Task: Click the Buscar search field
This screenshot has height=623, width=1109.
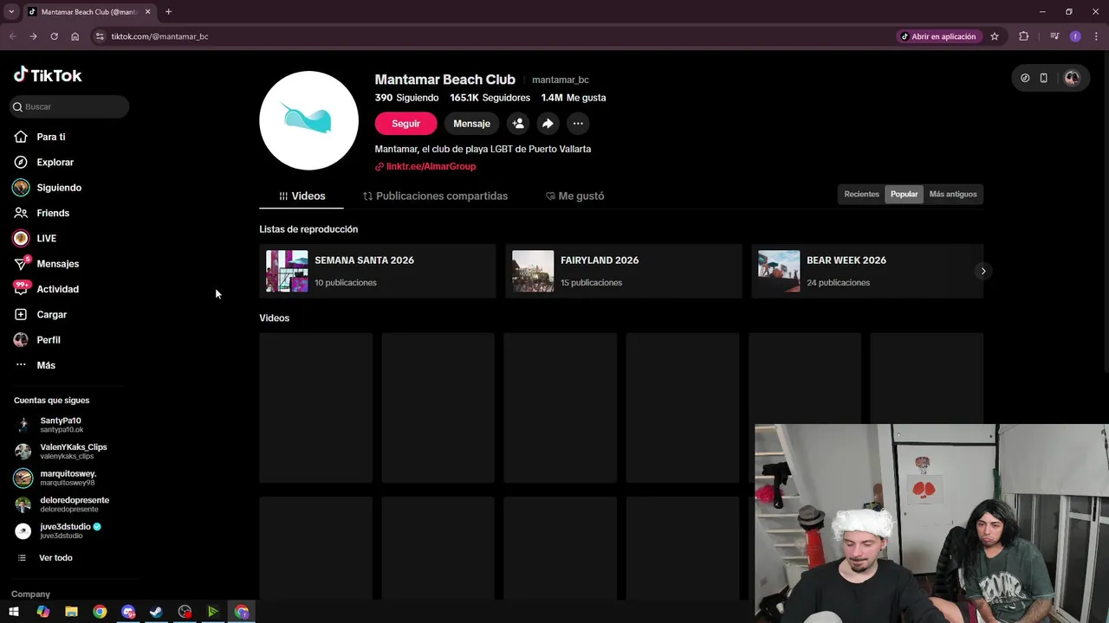Action: coord(69,106)
